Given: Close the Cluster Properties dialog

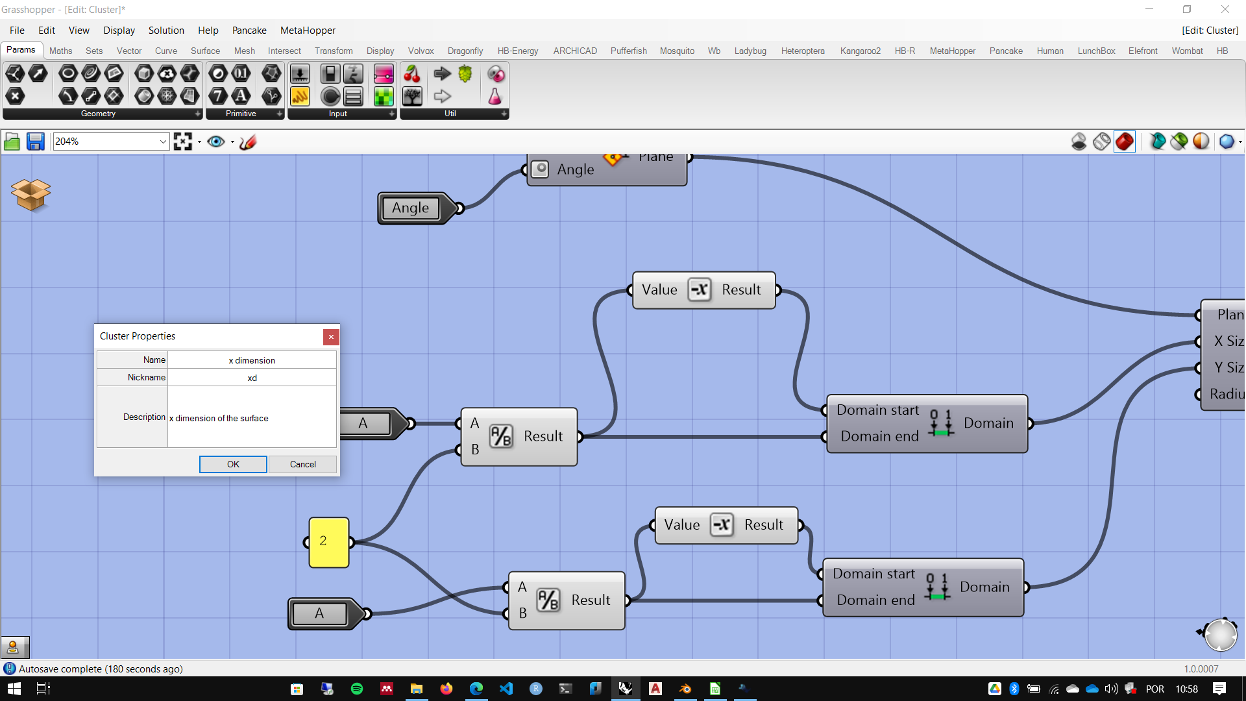Looking at the screenshot, I should [x=331, y=336].
